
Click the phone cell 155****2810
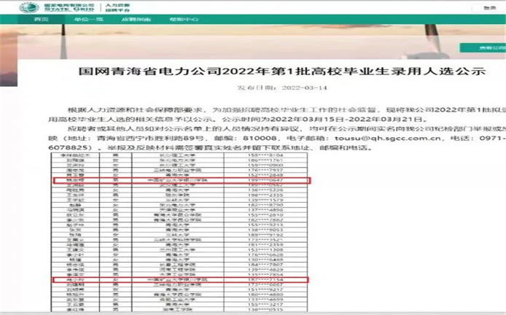point(265,215)
